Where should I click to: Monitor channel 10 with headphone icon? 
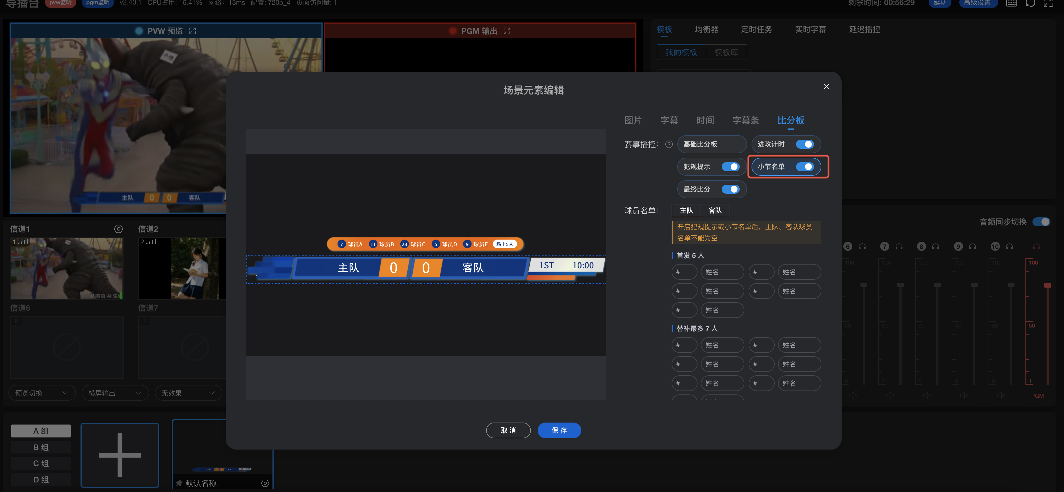(1009, 247)
